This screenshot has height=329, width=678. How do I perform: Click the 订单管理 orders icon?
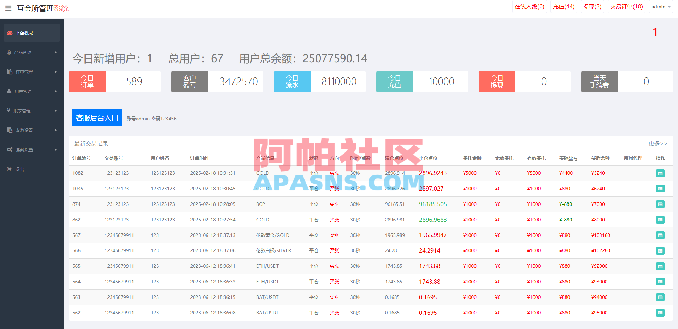pyautogui.click(x=9, y=71)
